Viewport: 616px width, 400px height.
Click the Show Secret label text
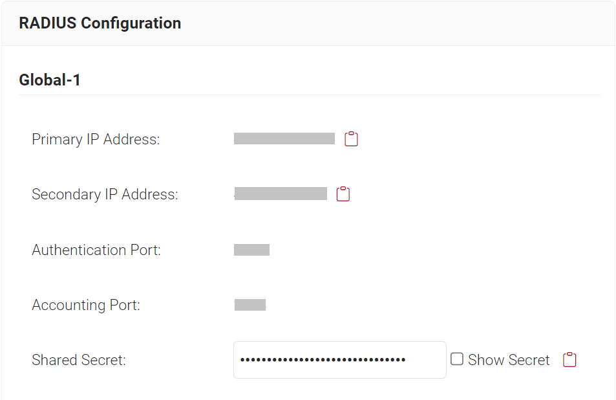(x=509, y=360)
